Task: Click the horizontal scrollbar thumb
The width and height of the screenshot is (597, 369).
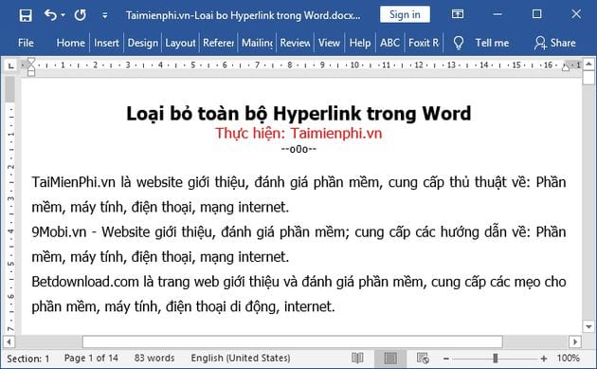Action: click(x=293, y=341)
